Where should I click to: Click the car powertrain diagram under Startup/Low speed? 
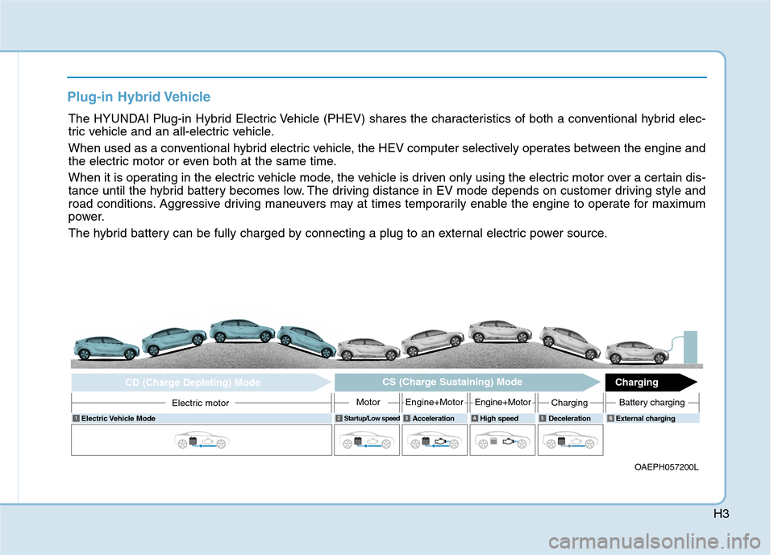tap(367, 440)
